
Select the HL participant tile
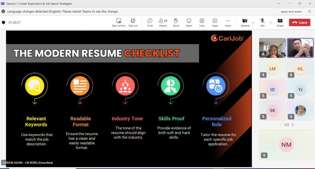click(300, 69)
